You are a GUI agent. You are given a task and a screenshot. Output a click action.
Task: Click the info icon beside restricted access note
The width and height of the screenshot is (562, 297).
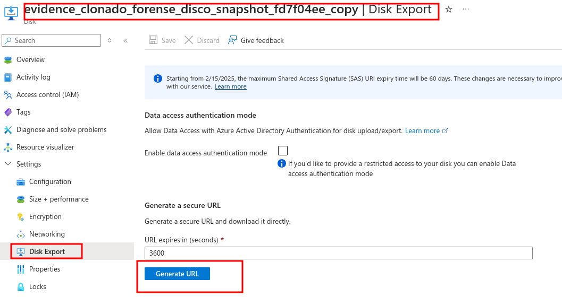282,163
